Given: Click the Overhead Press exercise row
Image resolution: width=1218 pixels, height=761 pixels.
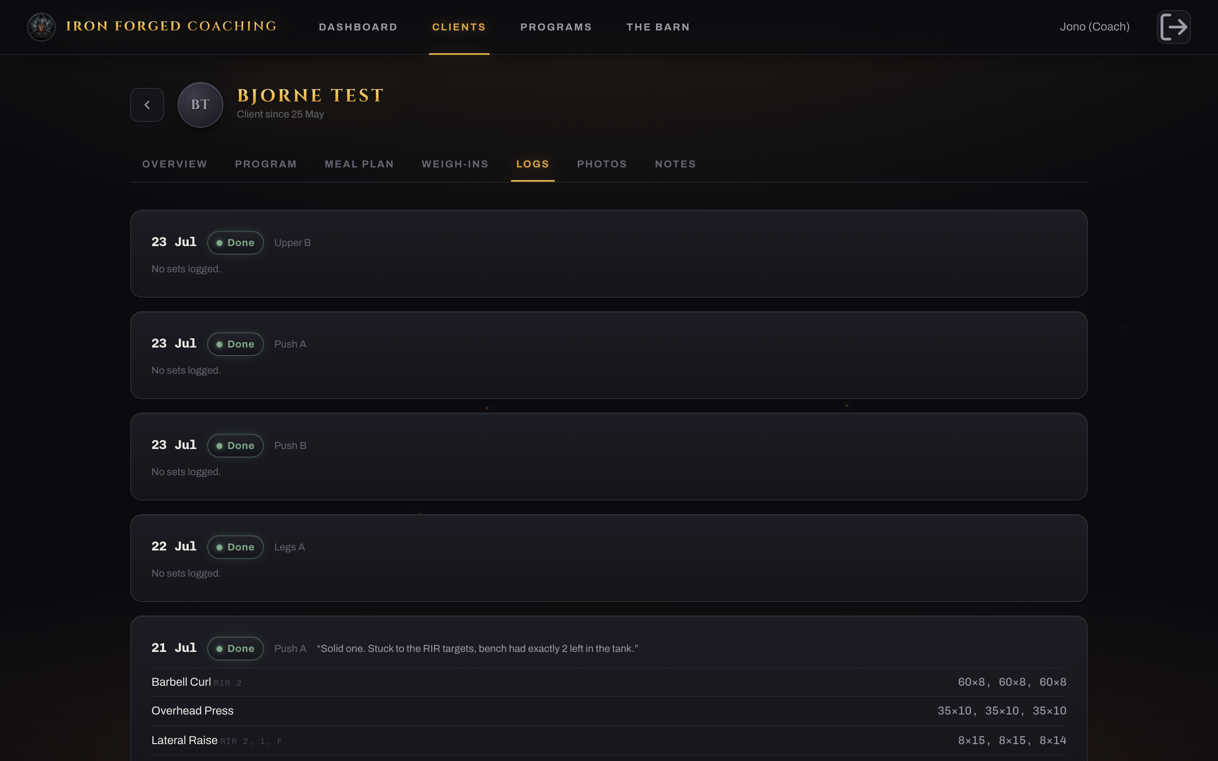Looking at the screenshot, I should pos(609,711).
